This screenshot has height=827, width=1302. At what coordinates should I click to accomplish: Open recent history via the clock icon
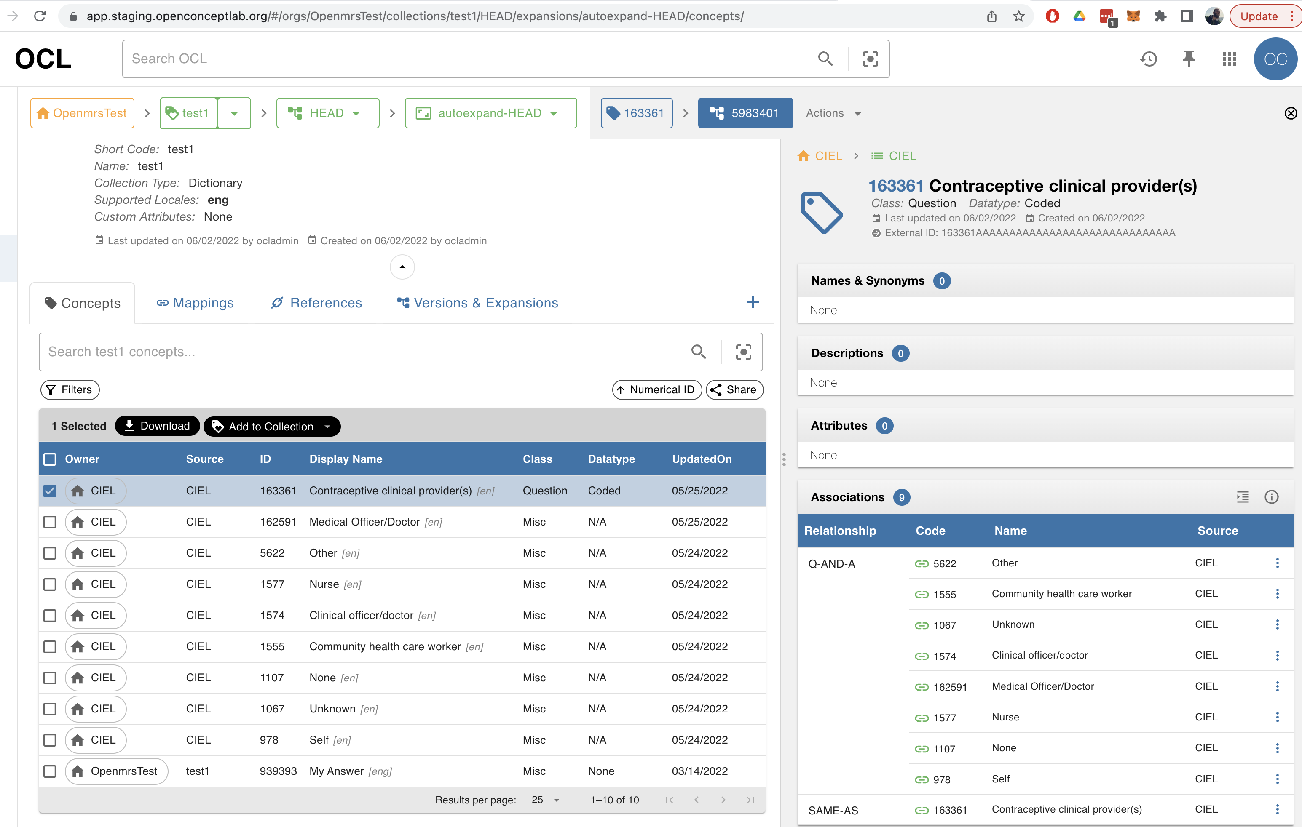pos(1149,59)
